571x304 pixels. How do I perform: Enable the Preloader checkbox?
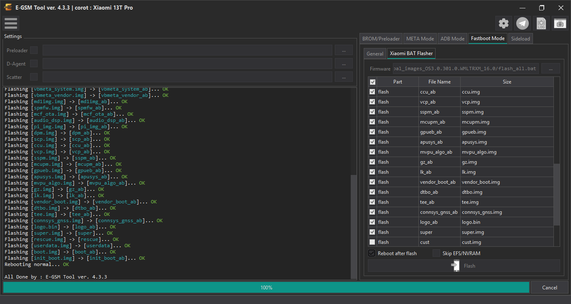tap(34, 51)
